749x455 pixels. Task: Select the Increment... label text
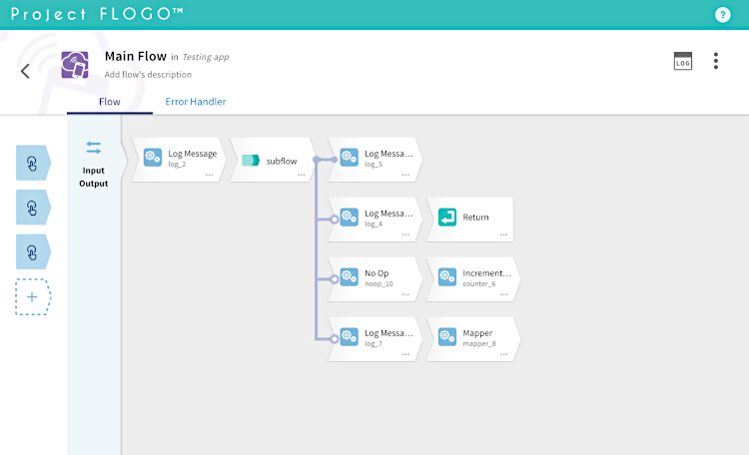click(x=486, y=273)
